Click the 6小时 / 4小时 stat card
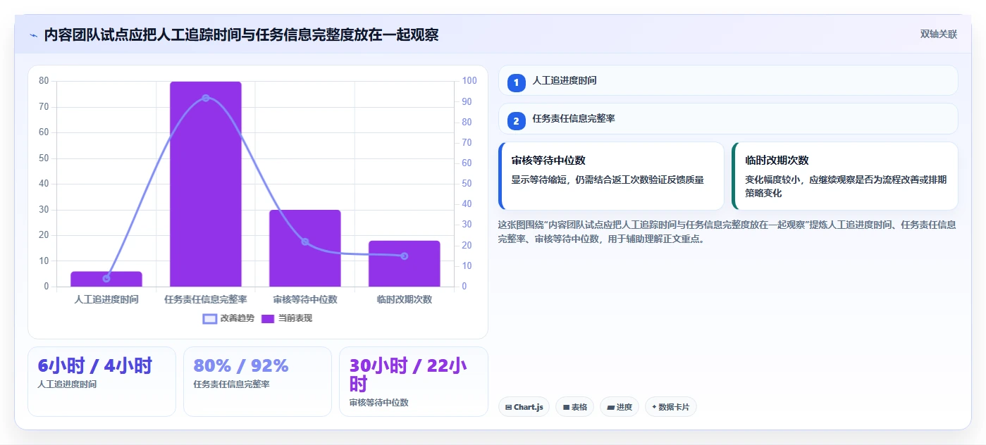 [x=101, y=382]
